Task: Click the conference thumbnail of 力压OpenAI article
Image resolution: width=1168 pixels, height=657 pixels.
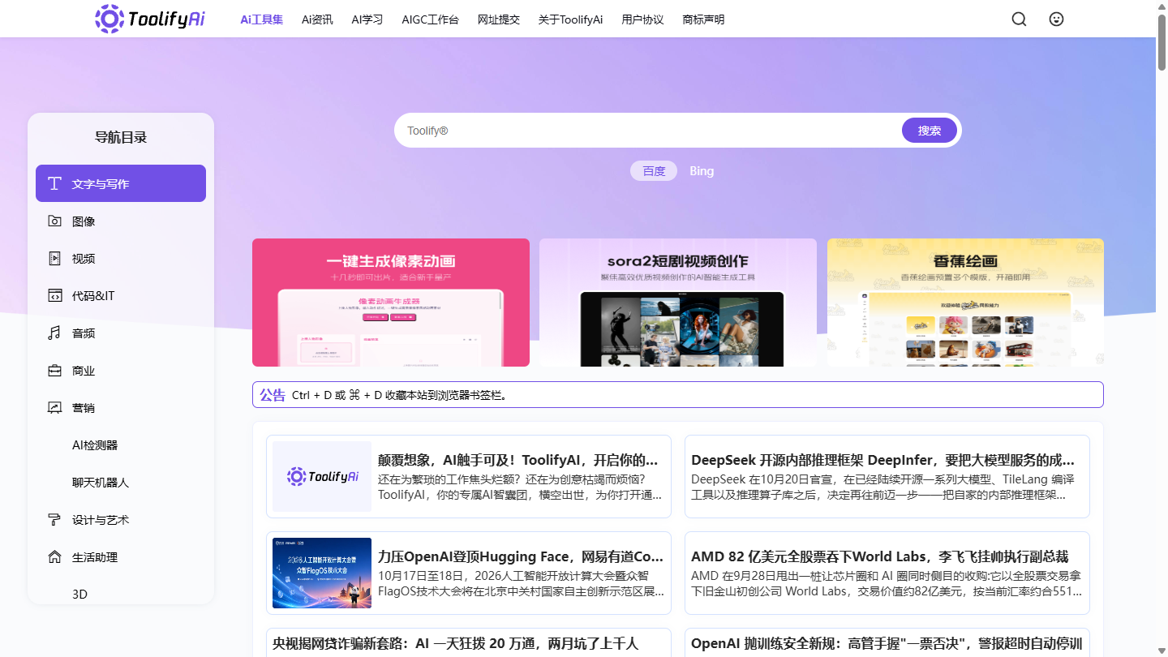Action: point(322,573)
